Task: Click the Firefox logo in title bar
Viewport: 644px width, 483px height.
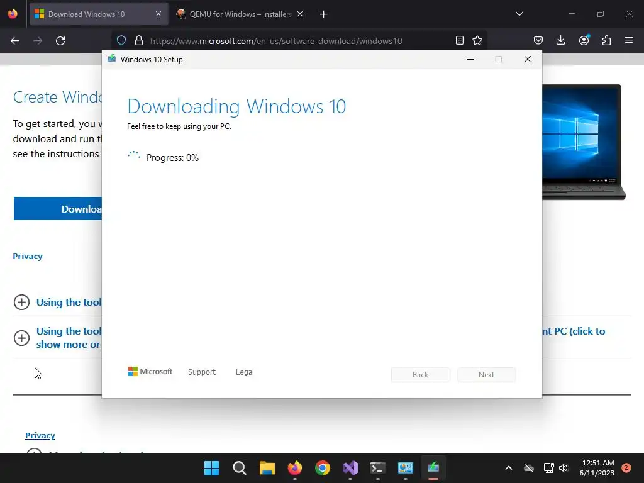Action: 13,14
